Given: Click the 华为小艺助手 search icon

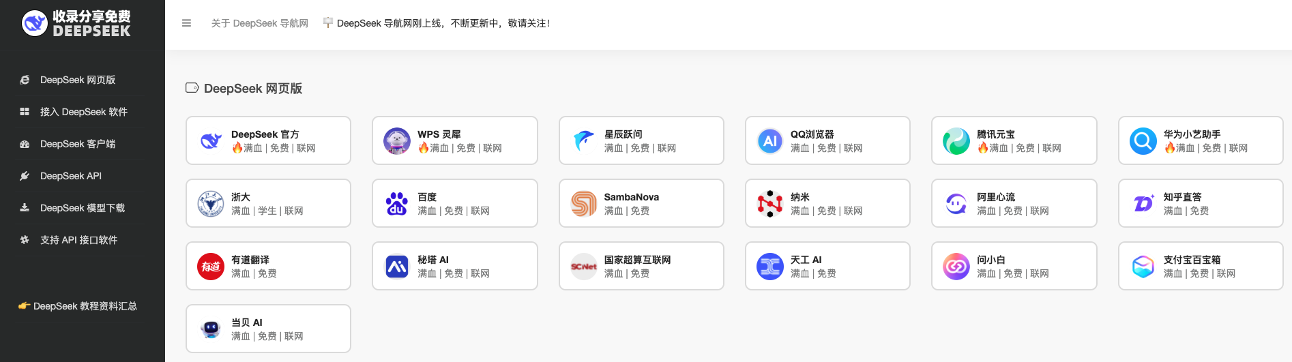Looking at the screenshot, I should pos(1143,141).
